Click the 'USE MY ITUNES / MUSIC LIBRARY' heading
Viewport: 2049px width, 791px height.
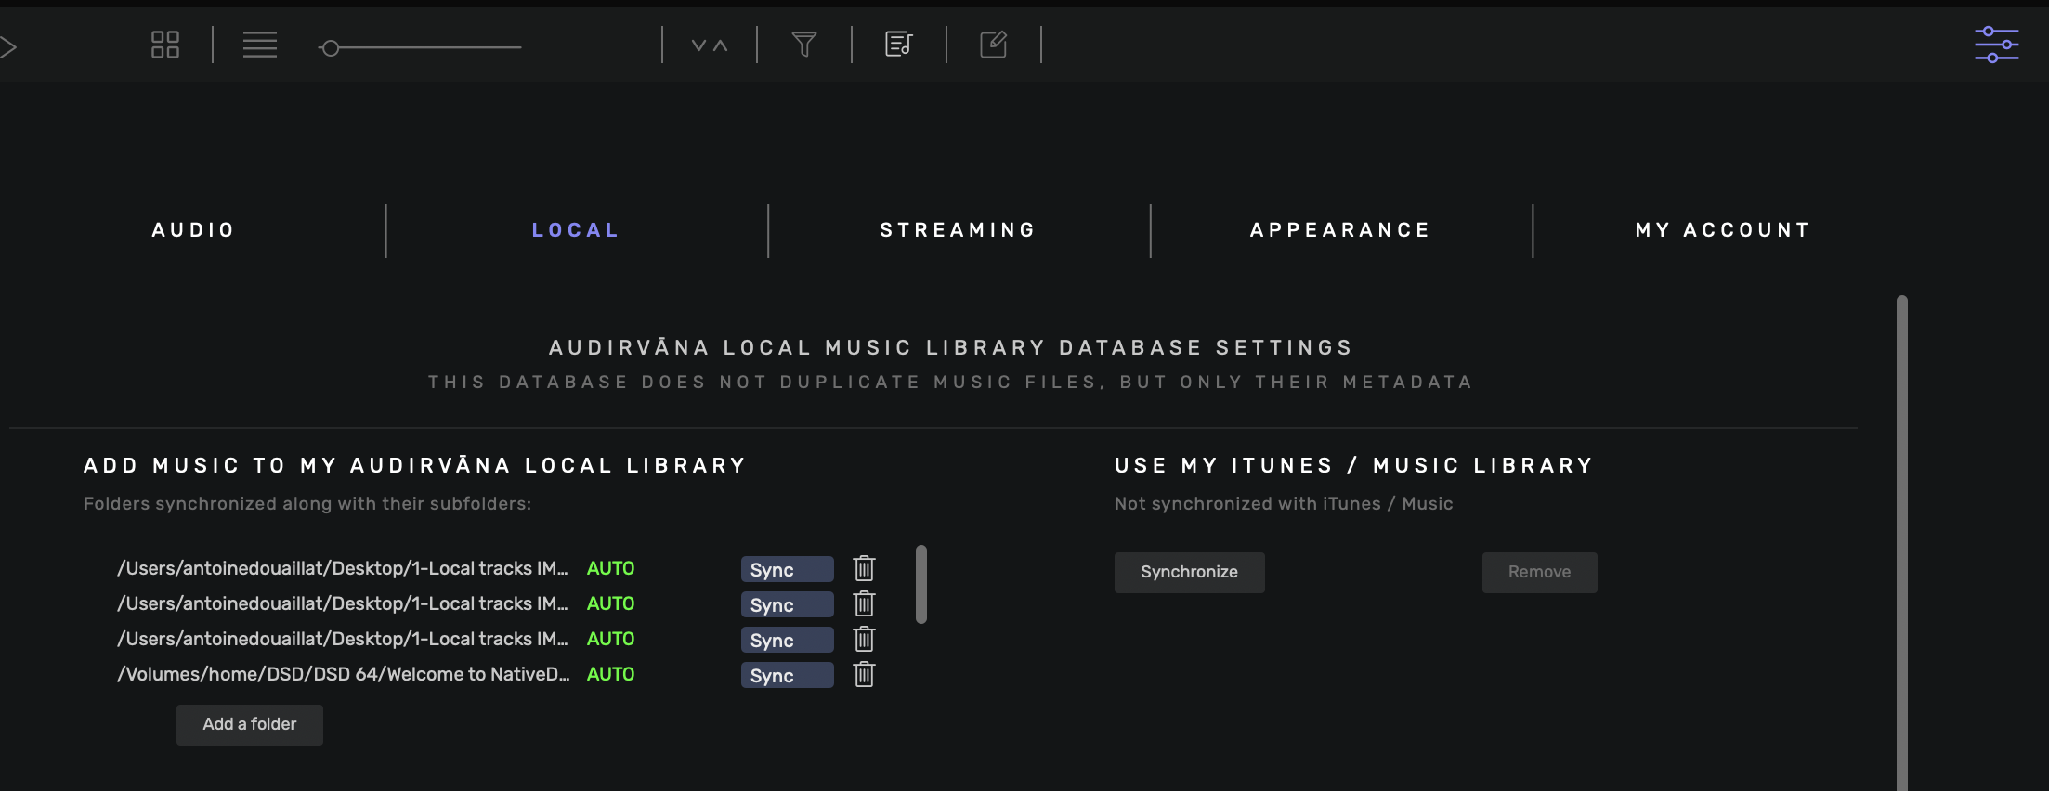pyautogui.click(x=1353, y=465)
